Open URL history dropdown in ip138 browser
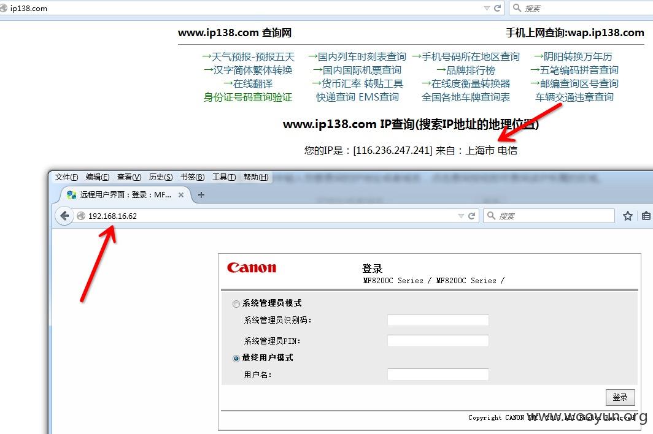This screenshot has width=653, height=434. (487, 8)
